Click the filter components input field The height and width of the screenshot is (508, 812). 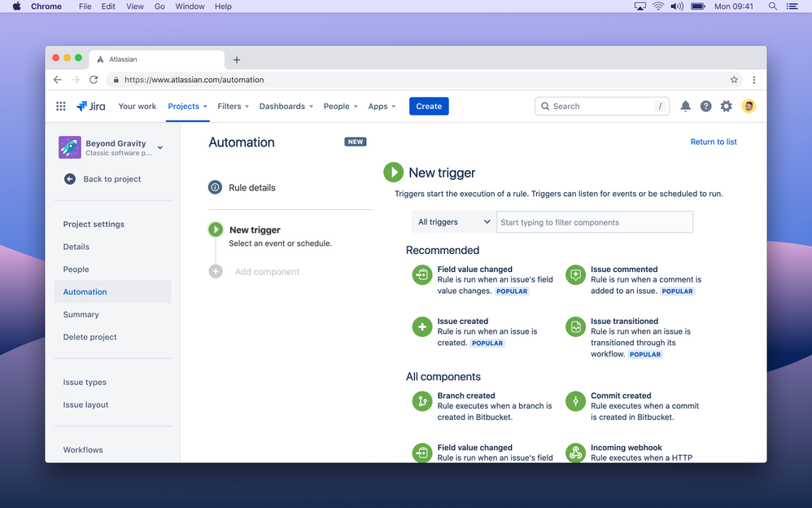pos(595,221)
